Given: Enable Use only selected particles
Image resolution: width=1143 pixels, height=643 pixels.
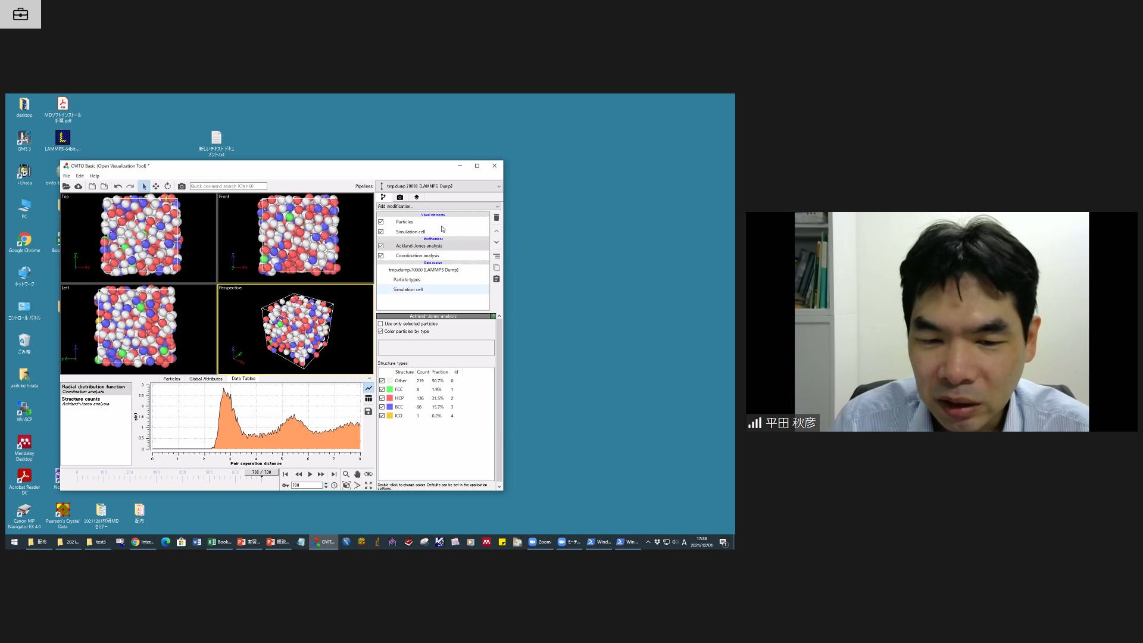Looking at the screenshot, I should point(380,324).
